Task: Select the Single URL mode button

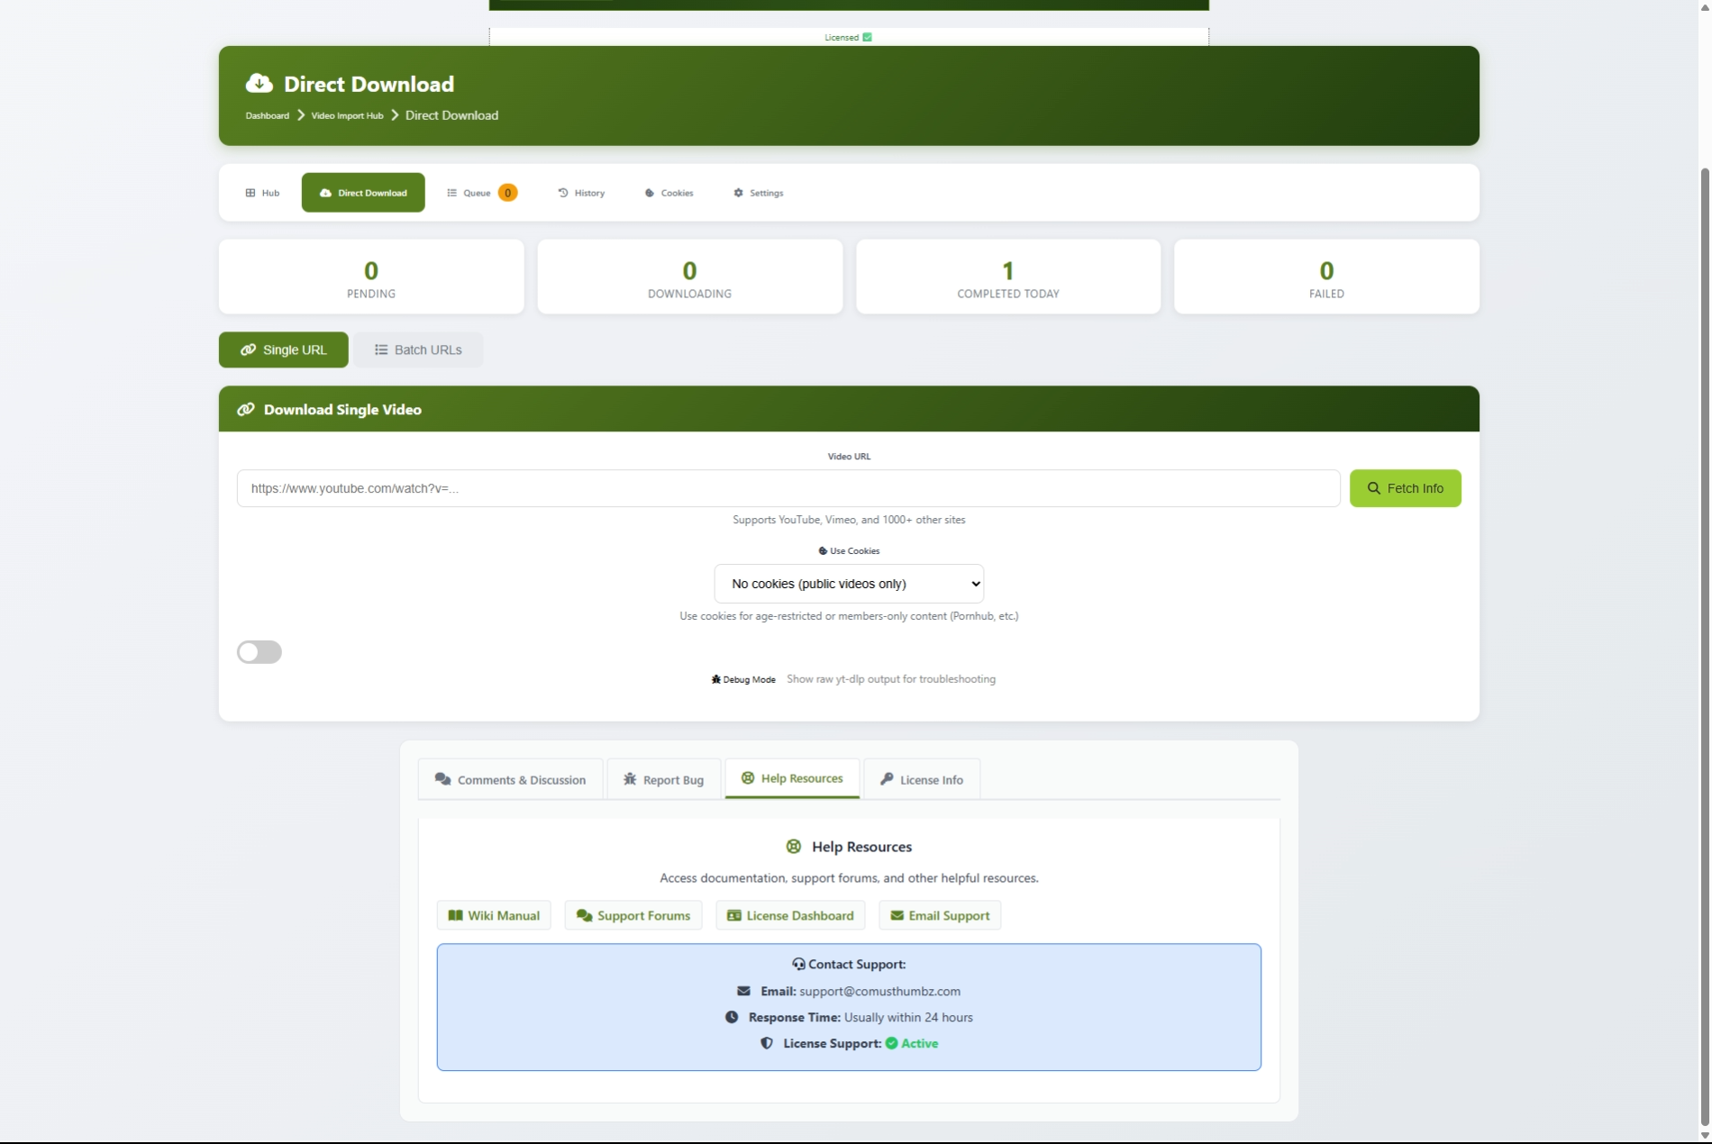Action: click(x=283, y=350)
